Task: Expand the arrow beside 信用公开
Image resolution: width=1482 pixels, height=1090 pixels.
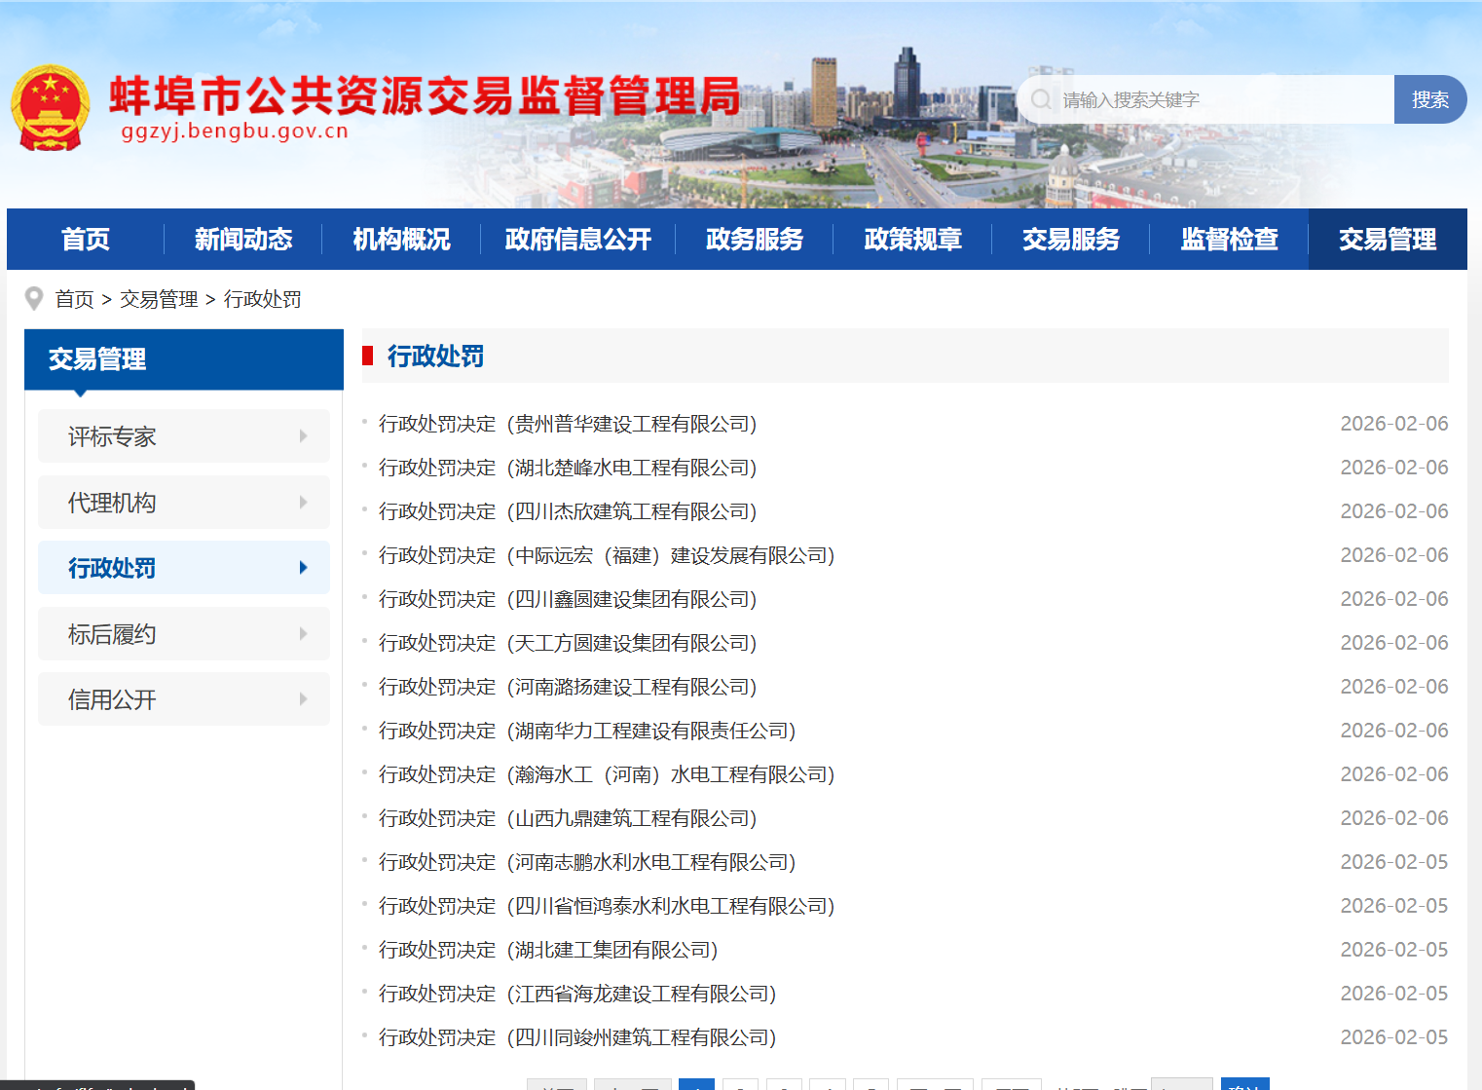Action: (304, 699)
